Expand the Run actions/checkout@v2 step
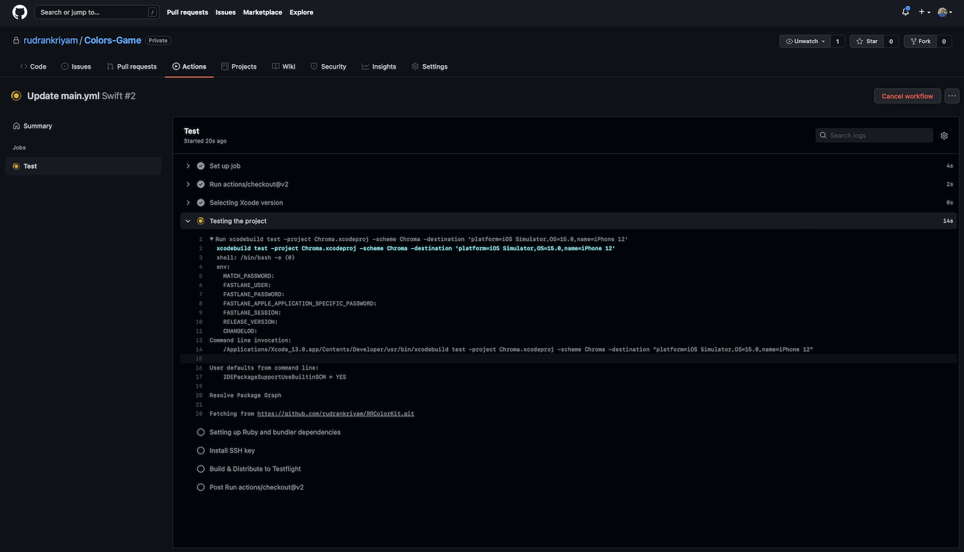 pos(188,184)
